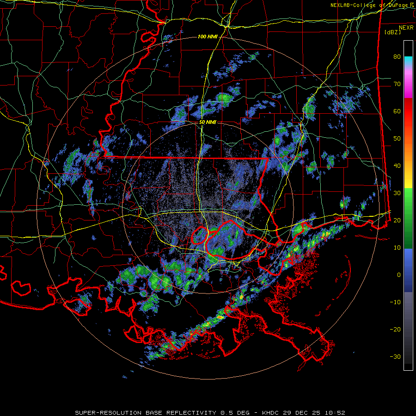Click the 60 dBZ scale value

click(x=397, y=111)
